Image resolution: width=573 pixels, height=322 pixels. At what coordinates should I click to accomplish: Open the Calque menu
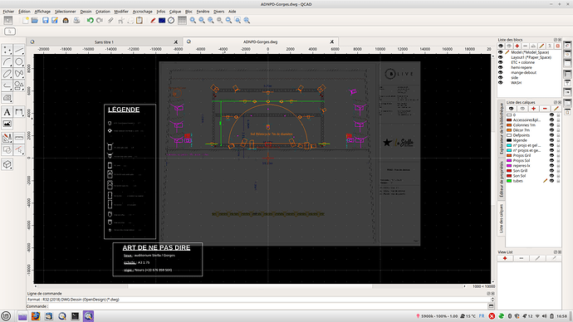coord(175,12)
